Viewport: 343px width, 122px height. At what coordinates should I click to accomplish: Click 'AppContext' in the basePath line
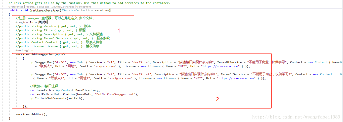(65, 90)
